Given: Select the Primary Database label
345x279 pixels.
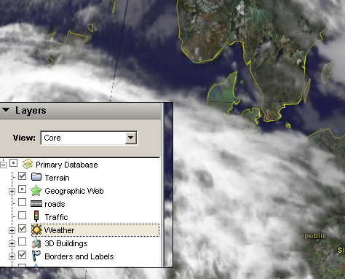Looking at the screenshot, I should pyautogui.click(x=67, y=165).
